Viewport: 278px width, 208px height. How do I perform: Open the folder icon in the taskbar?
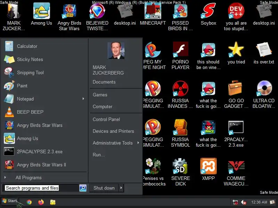coord(53,202)
